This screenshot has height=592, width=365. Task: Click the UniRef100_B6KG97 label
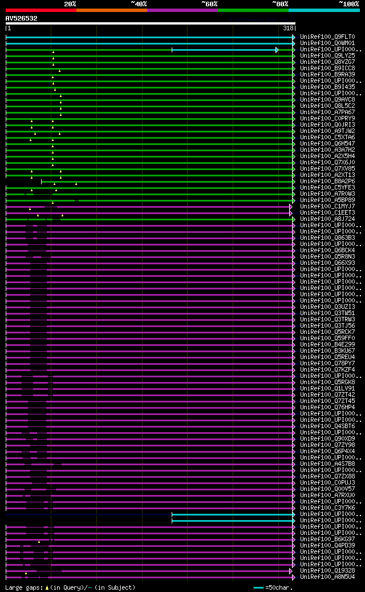[327, 539]
